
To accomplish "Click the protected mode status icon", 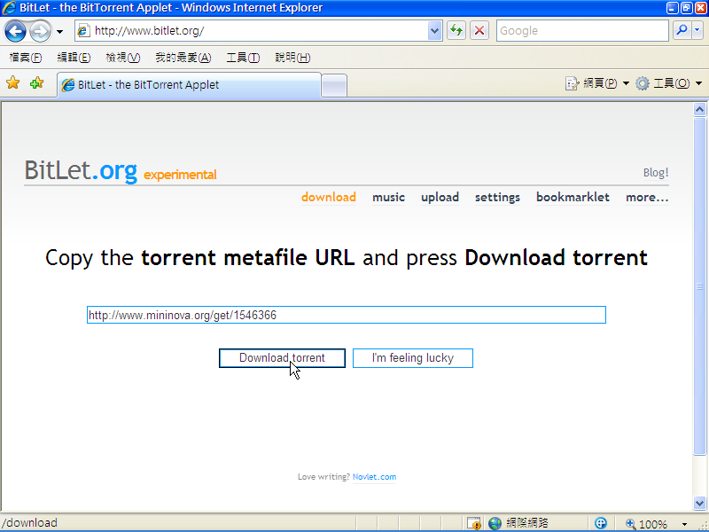I will point(601,523).
